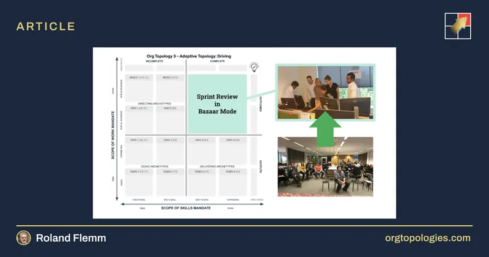This screenshot has width=489, height=257.
Task: Select the WHOLE-1 grid cell
Action: 139,88
